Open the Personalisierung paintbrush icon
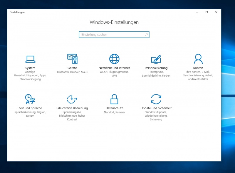This screenshot has height=173, width=235. pyautogui.click(x=156, y=59)
